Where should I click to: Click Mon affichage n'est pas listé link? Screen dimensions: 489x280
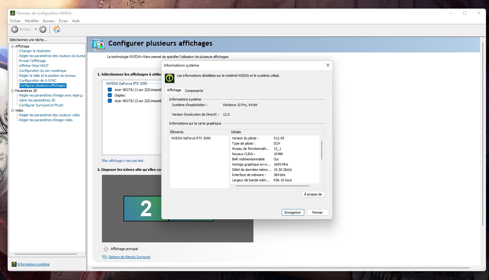(x=124, y=161)
